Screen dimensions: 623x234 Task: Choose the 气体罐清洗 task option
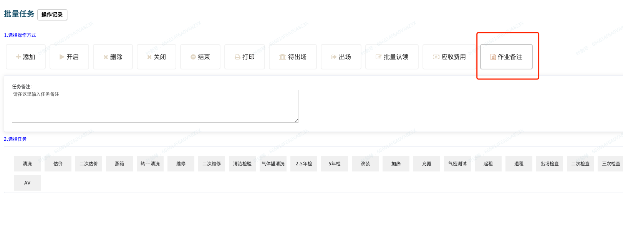click(273, 164)
